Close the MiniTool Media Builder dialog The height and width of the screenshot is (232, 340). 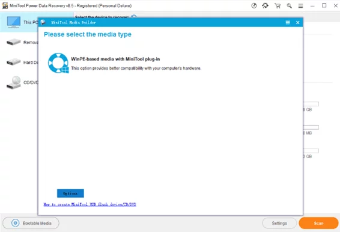tap(297, 22)
